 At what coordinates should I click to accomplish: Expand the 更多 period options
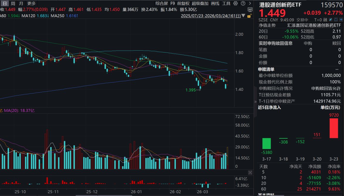(31, 4)
